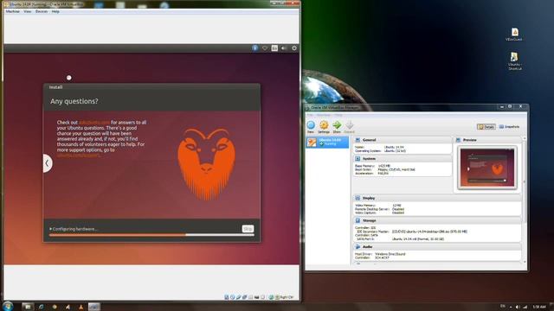Open the VBoxGuest desktop icon
Viewport: 554px width, 311px height.
coord(514,35)
